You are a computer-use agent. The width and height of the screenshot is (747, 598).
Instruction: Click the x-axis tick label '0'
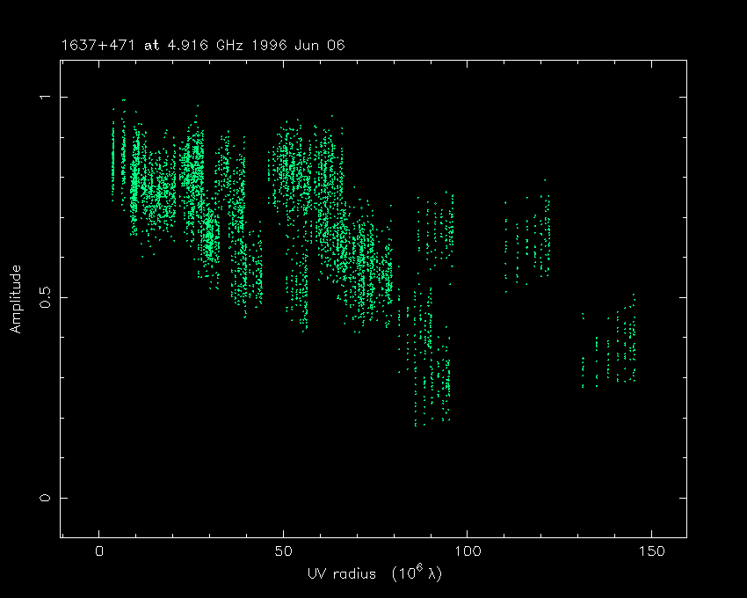pos(99,552)
